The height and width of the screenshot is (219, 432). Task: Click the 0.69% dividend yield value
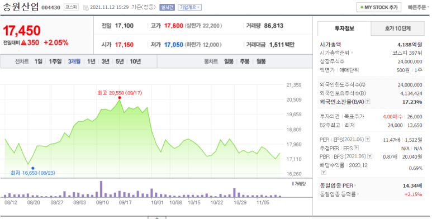click(x=416, y=168)
